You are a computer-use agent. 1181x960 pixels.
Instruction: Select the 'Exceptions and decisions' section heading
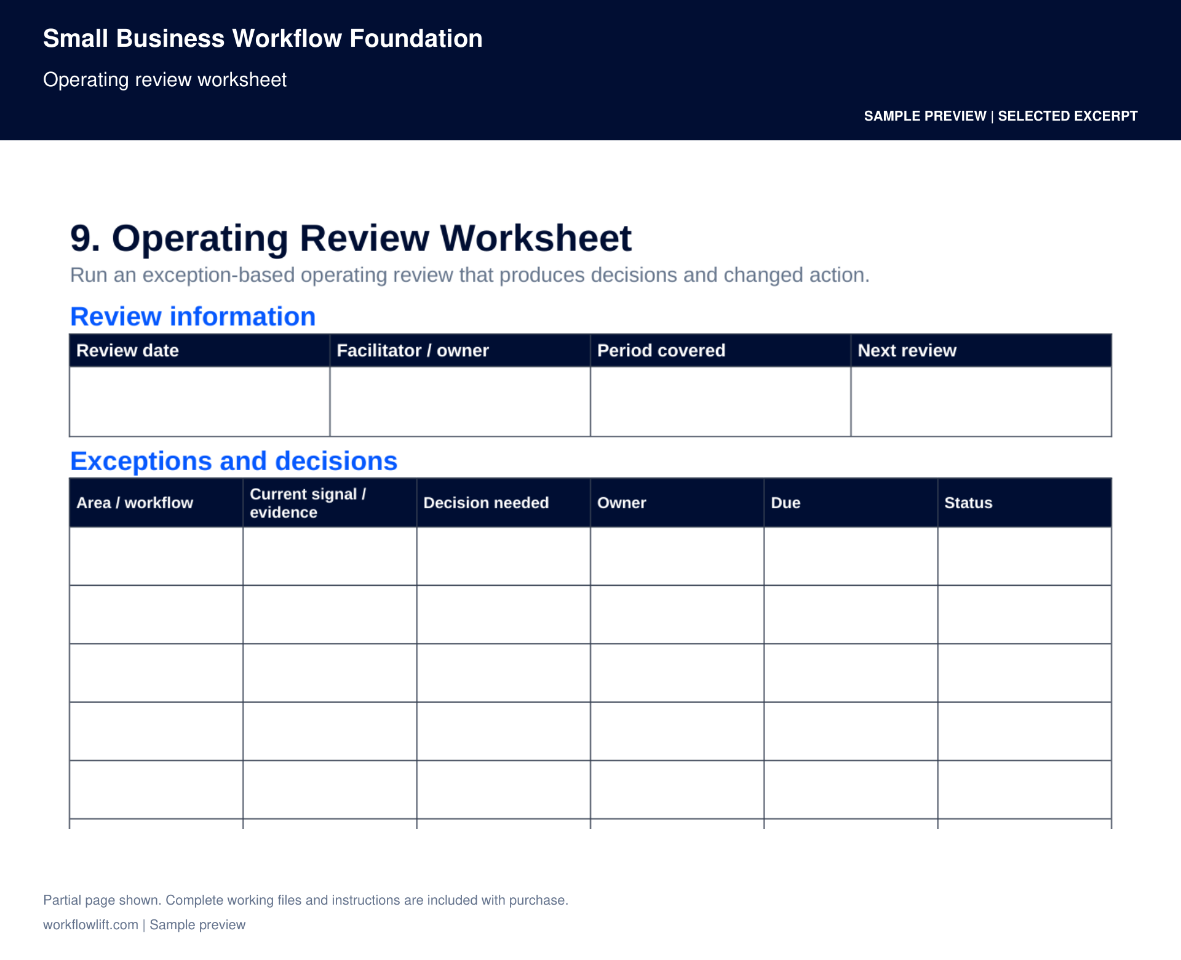pos(234,462)
